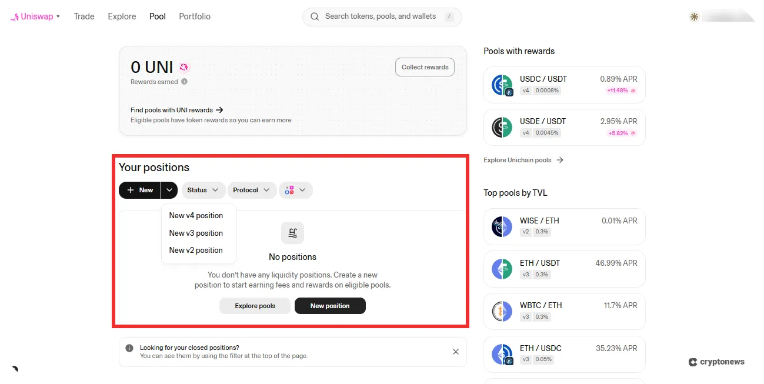Select New v3 position from the menu
This screenshot has width=764, height=384.
click(196, 233)
